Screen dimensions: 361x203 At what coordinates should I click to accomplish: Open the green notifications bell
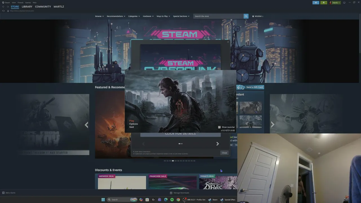point(323,3)
